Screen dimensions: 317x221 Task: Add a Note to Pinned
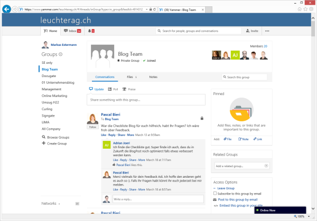point(243,139)
